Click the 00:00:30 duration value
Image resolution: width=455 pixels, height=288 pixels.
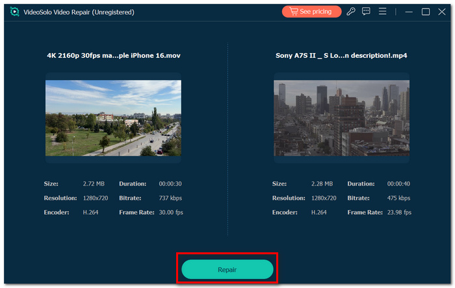coord(170,184)
